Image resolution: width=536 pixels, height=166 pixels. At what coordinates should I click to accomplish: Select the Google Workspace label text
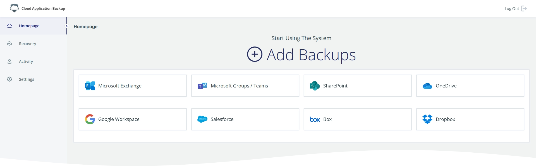coord(119,119)
